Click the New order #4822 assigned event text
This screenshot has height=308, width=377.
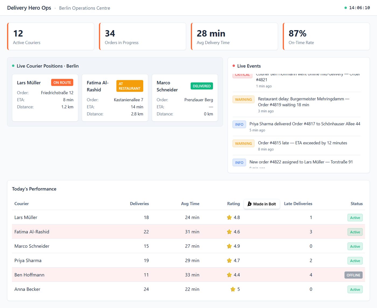(301, 162)
